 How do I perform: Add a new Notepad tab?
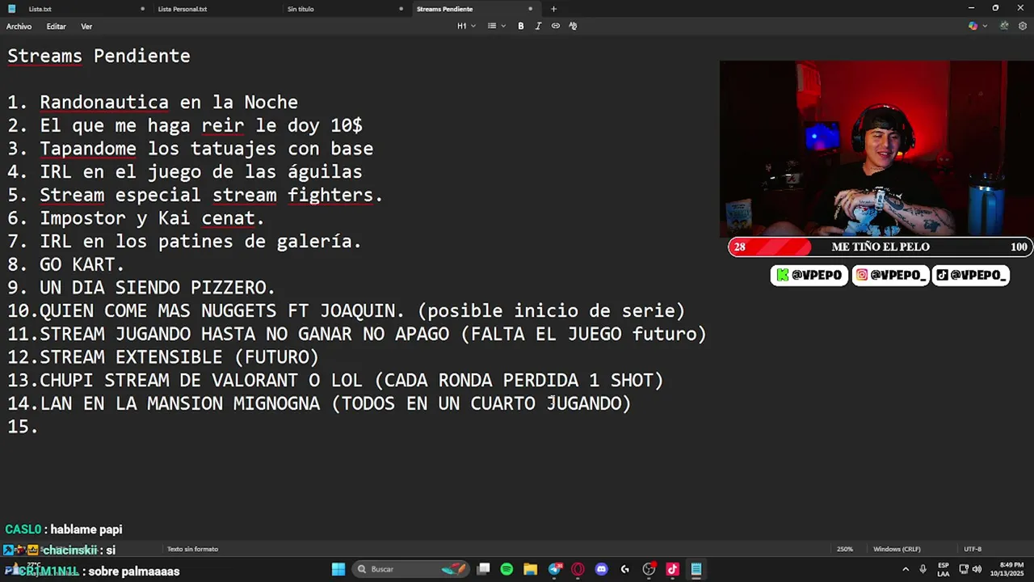click(x=553, y=9)
